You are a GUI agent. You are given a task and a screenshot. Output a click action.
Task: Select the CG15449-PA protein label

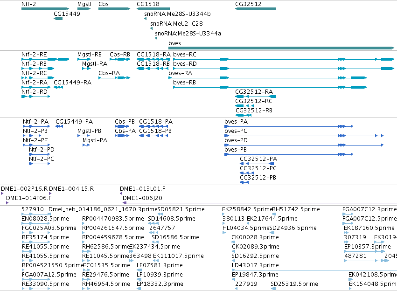pos(74,122)
